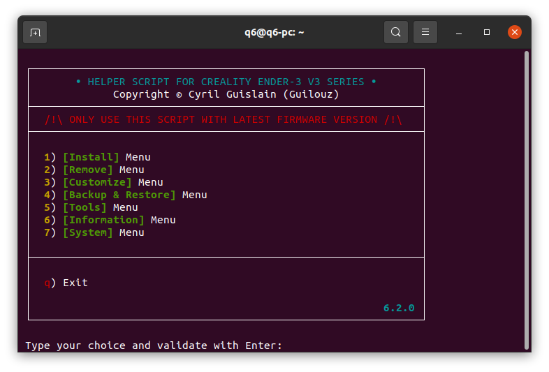Click the terminal search icon
The height and width of the screenshot is (372, 549).
(x=396, y=32)
